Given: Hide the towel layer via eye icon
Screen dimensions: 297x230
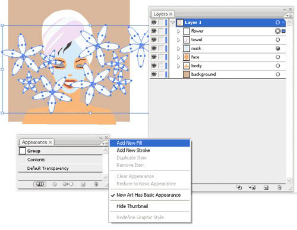Looking at the screenshot, I should coord(154,40).
